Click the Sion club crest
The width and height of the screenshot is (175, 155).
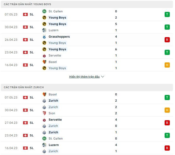click(x=44, y=113)
